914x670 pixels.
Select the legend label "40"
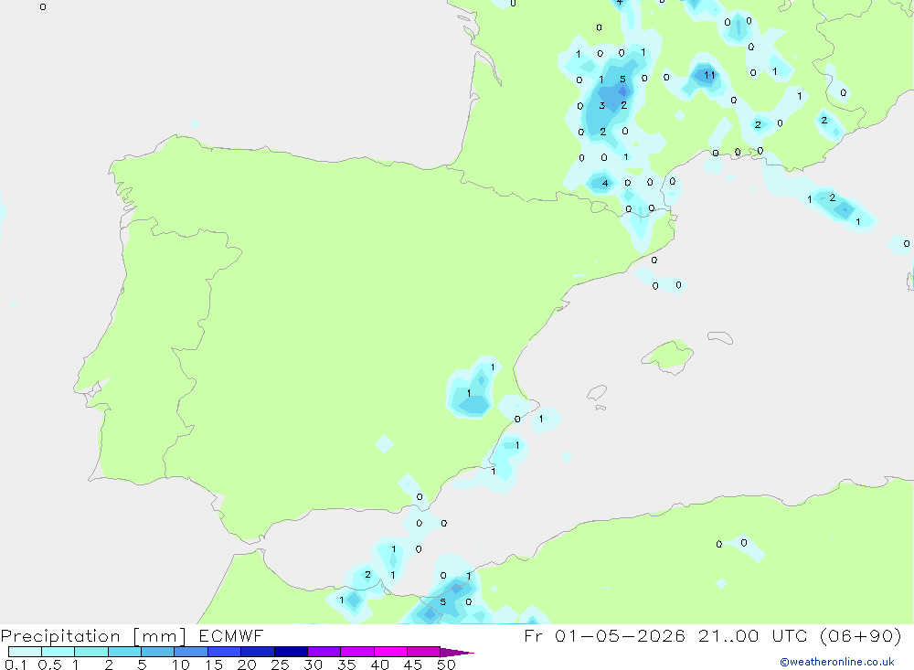pyautogui.click(x=380, y=665)
